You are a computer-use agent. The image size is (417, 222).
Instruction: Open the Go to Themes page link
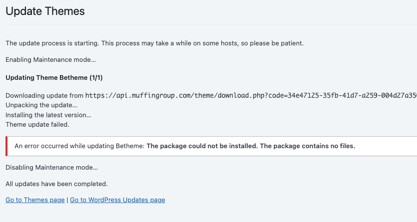click(x=35, y=200)
